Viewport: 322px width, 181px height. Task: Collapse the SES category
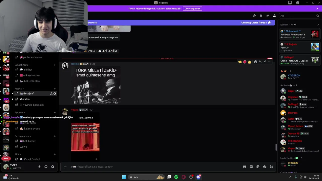click(18, 154)
